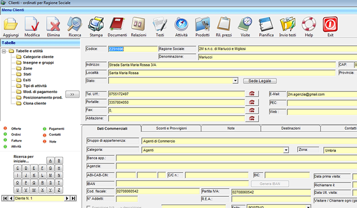Click the IBAN input field
Screen dimensions: 357x208
pyautogui.click(x=182, y=184)
